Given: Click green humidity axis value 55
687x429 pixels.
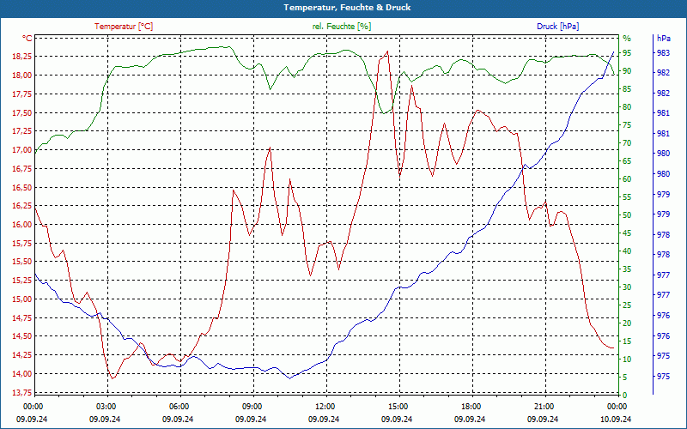Looking at the screenshot, I should pos(627,197).
